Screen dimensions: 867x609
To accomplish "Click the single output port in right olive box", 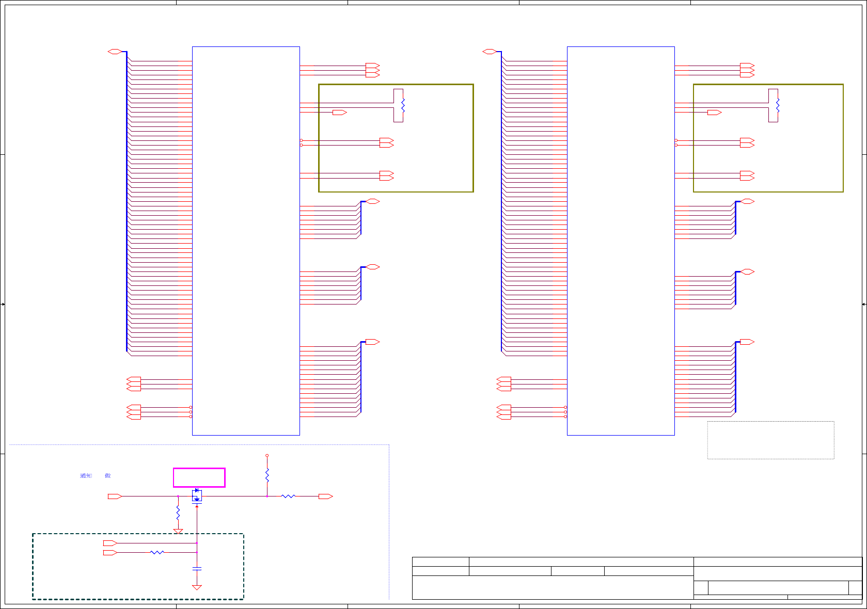I will coord(715,112).
